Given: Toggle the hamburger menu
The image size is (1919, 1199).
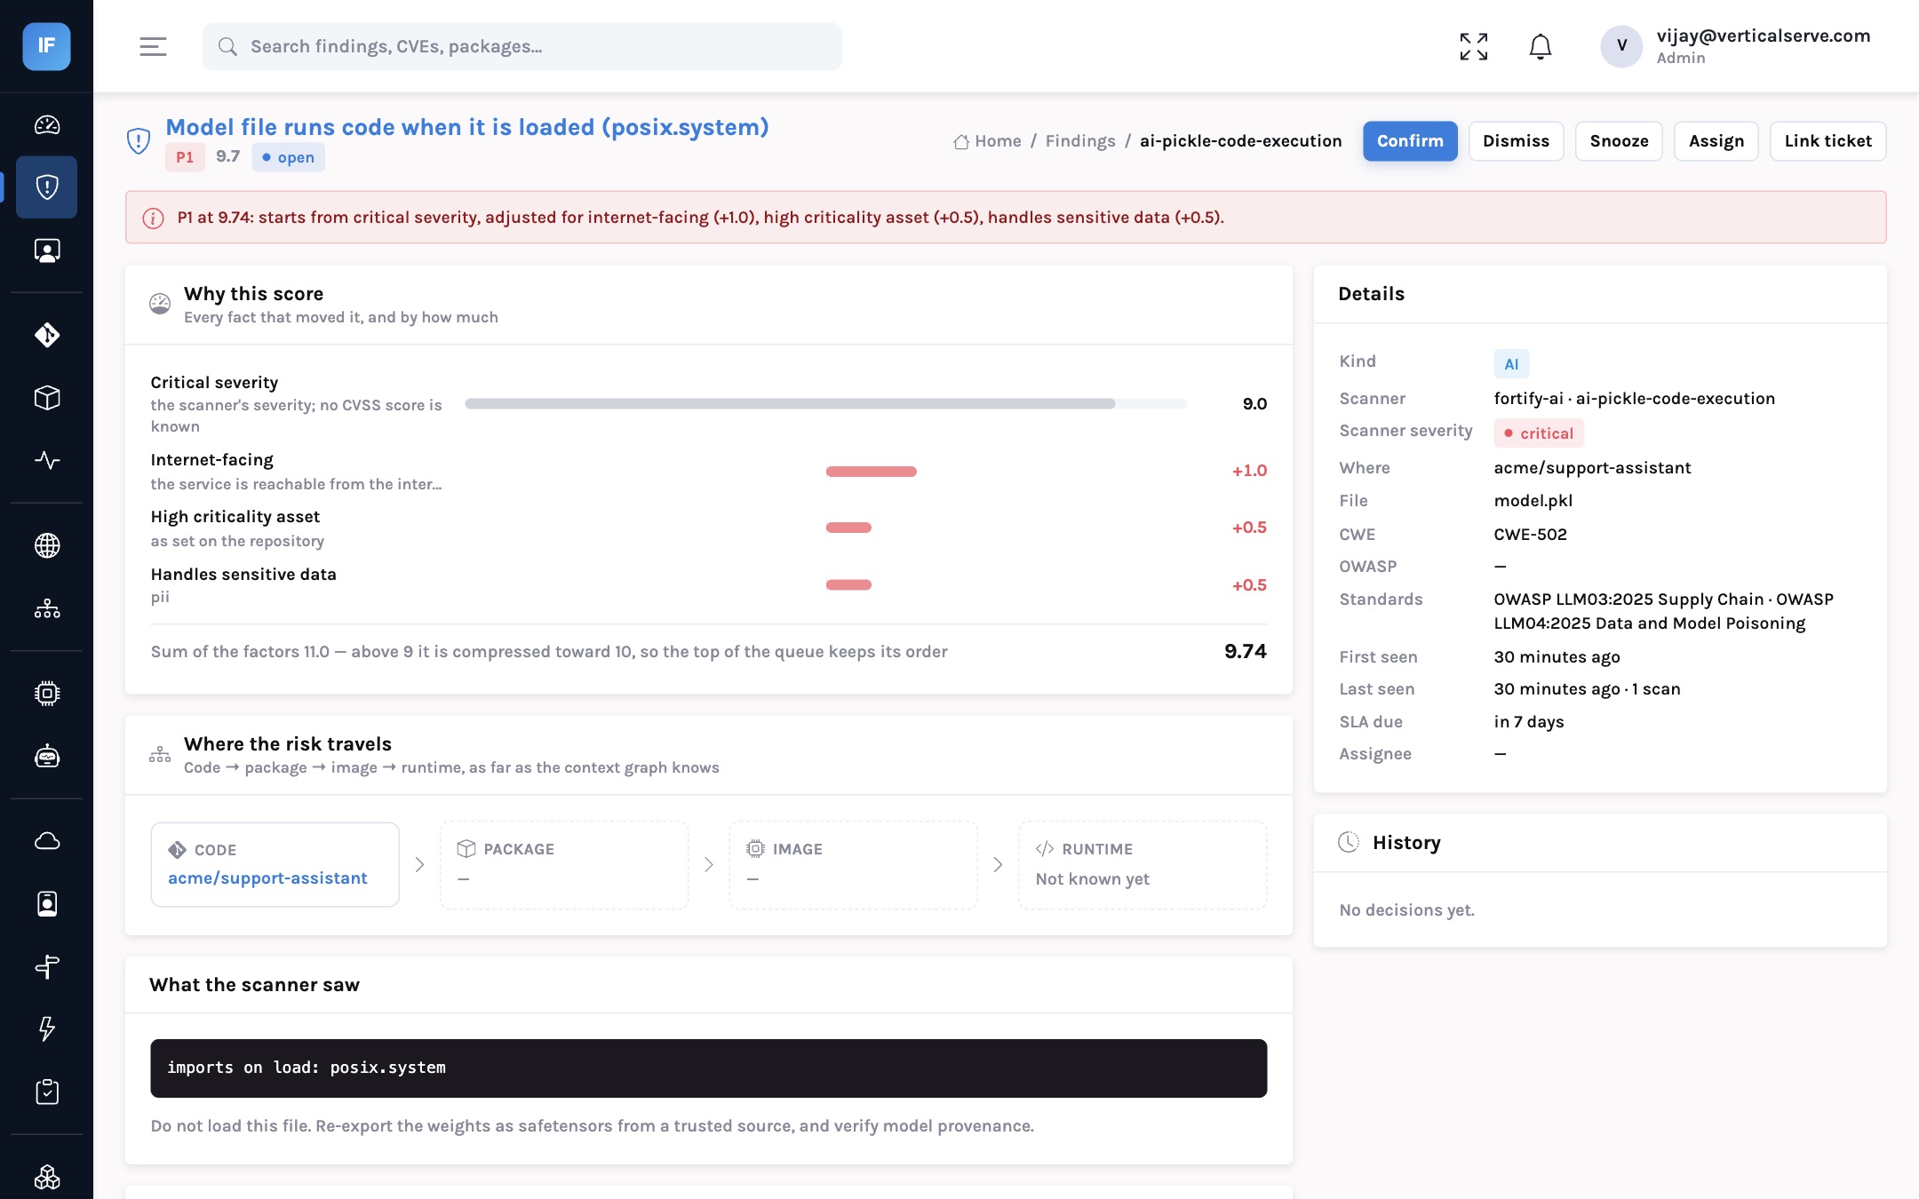Looking at the screenshot, I should pos(153,46).
